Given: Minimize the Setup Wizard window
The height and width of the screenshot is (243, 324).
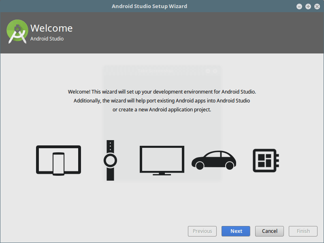Looking at the screenshot, I should pos(299,6).
